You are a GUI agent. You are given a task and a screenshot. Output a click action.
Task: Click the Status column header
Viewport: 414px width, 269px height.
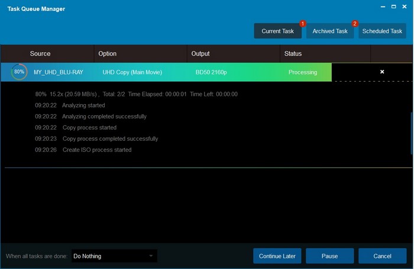pyautogui.click(x=325, y=54)
